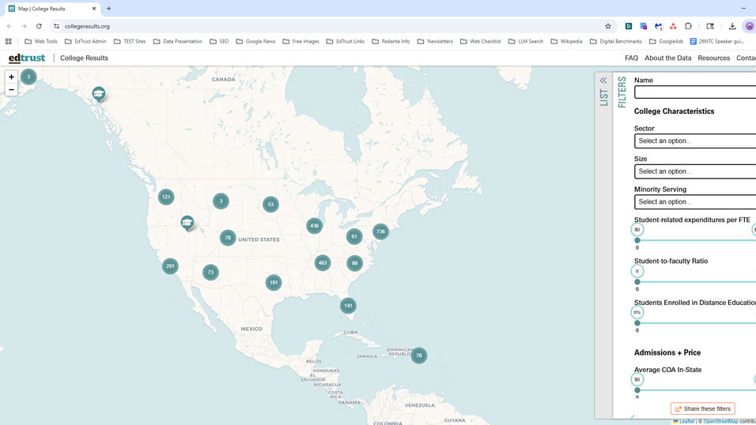Expand the Sector dropdown
Screen dimensions: 756x425
pos(694,141)
